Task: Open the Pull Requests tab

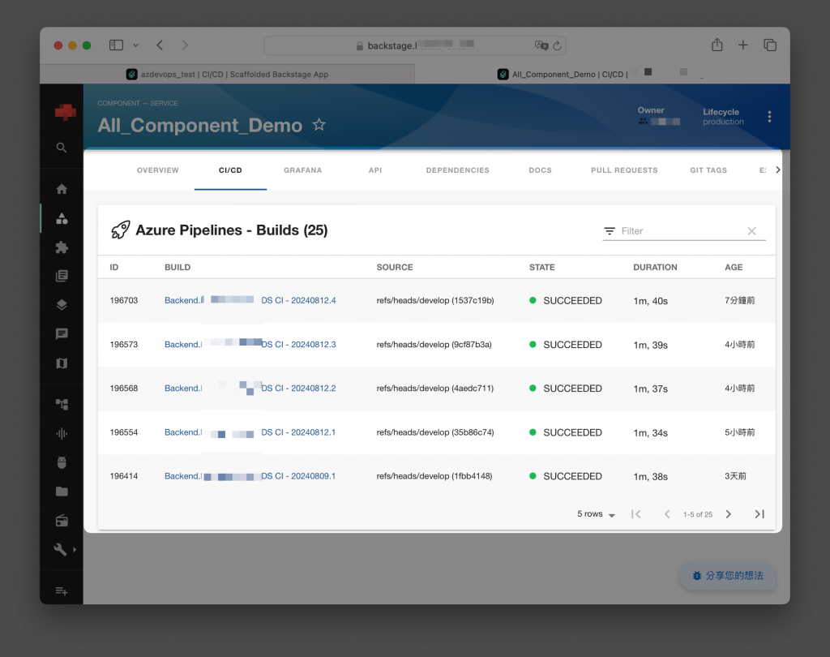Action: (x=624, y=170)
